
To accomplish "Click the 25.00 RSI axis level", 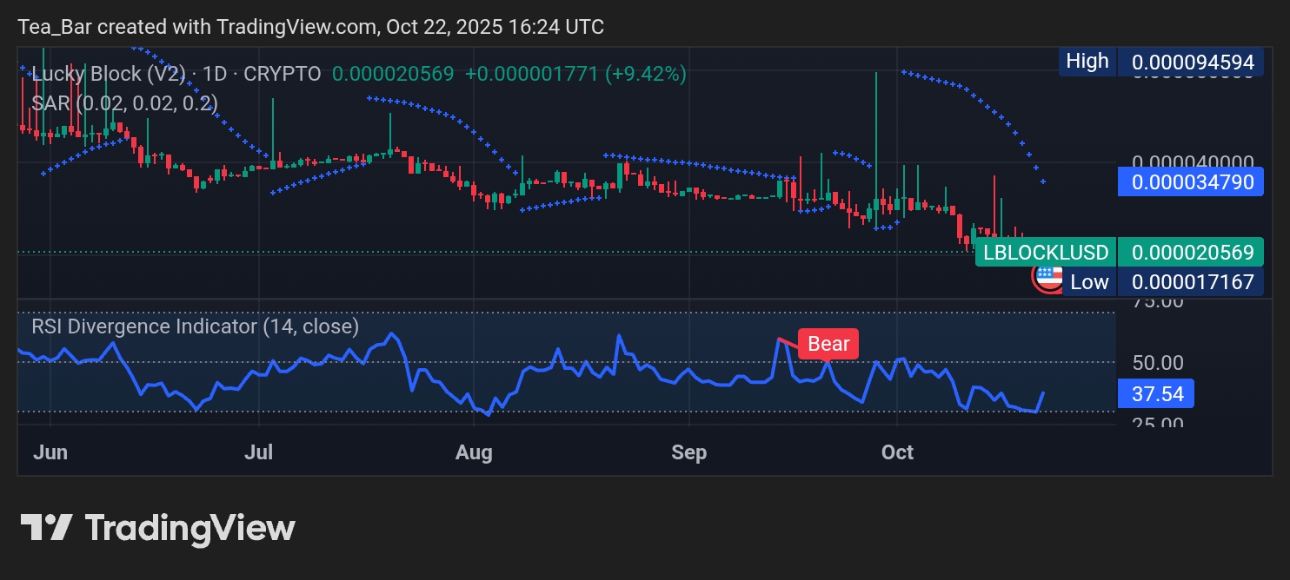I will (x=1158, y=423).
